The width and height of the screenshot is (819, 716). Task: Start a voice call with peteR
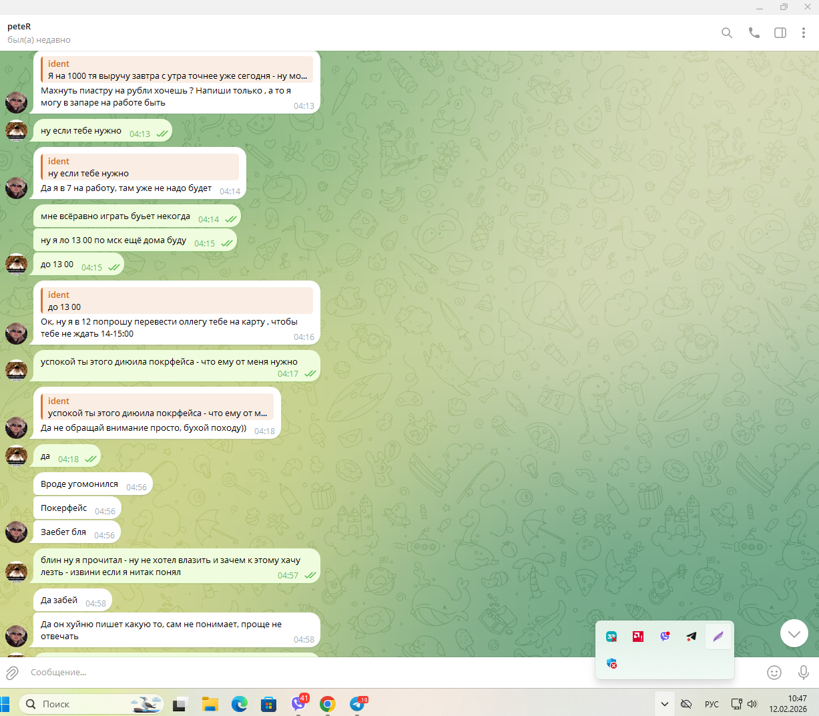click(754, 33)
